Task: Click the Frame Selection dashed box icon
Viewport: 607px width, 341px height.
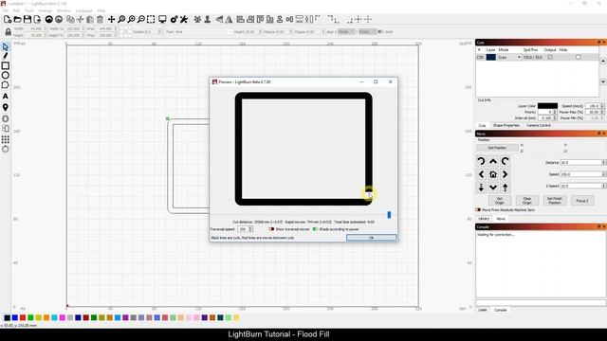Action: pos(151,19)
